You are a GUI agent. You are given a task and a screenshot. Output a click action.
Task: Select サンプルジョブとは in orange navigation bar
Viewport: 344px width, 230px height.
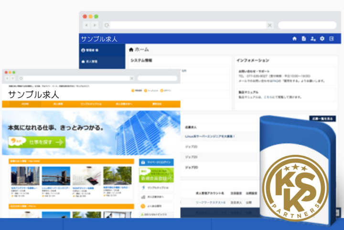(x=91, y=104)
